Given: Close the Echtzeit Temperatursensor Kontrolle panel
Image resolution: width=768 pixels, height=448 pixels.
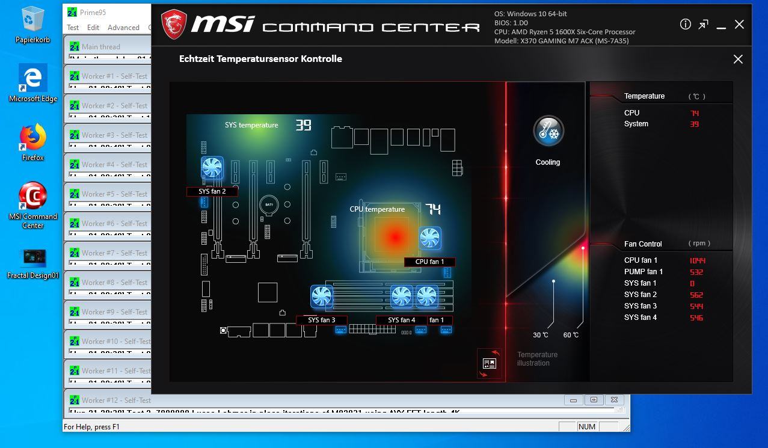Looking at the screenshot, I should click(x=738, y=59).
